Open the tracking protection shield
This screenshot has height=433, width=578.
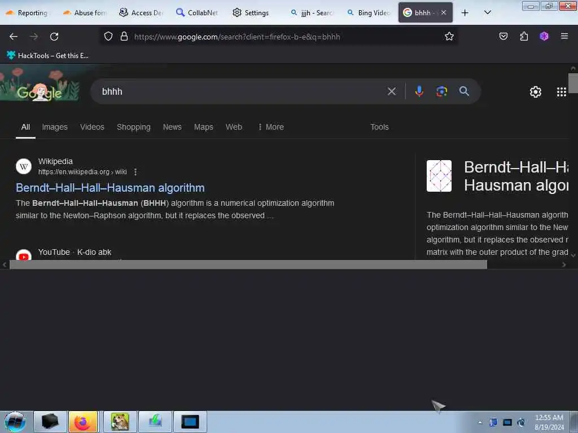point(108,37)
